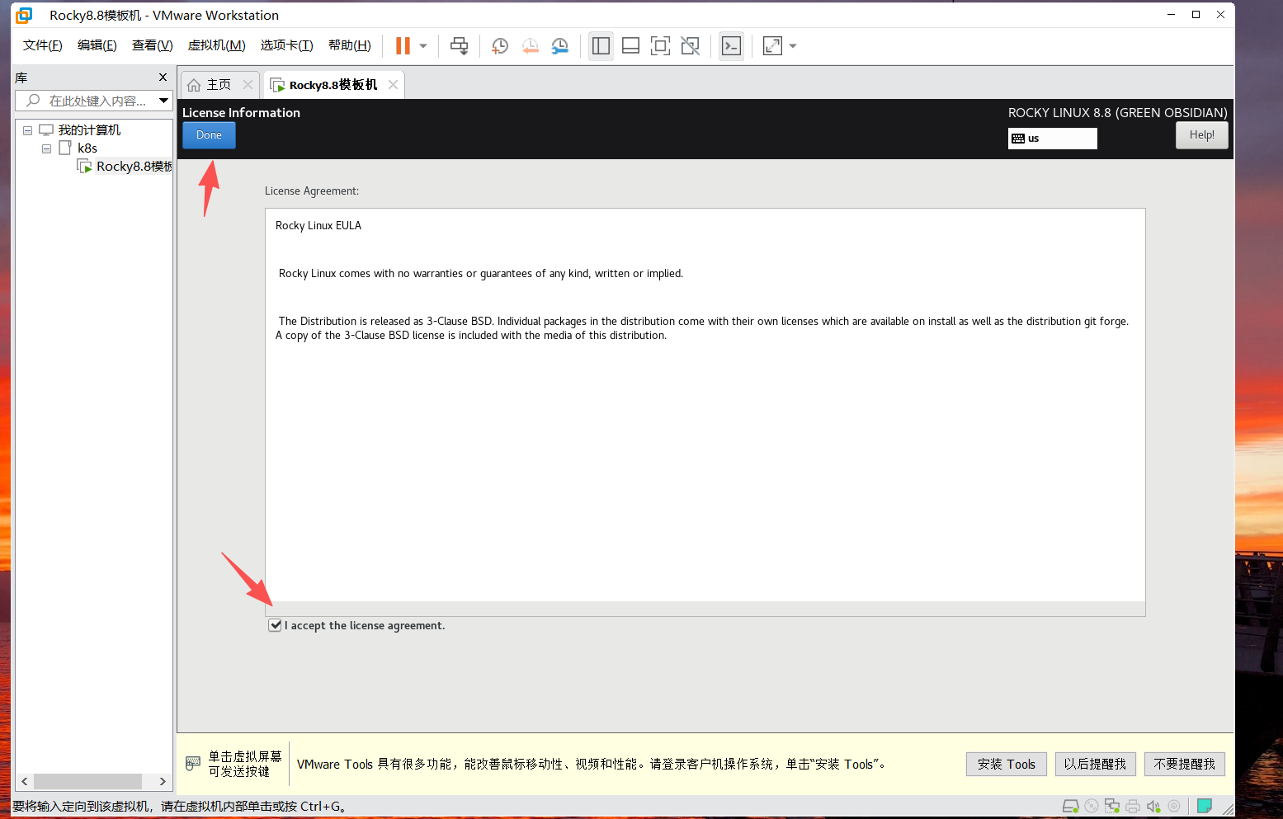Click the 'Rocky Linux EULA' heading text

318,226
